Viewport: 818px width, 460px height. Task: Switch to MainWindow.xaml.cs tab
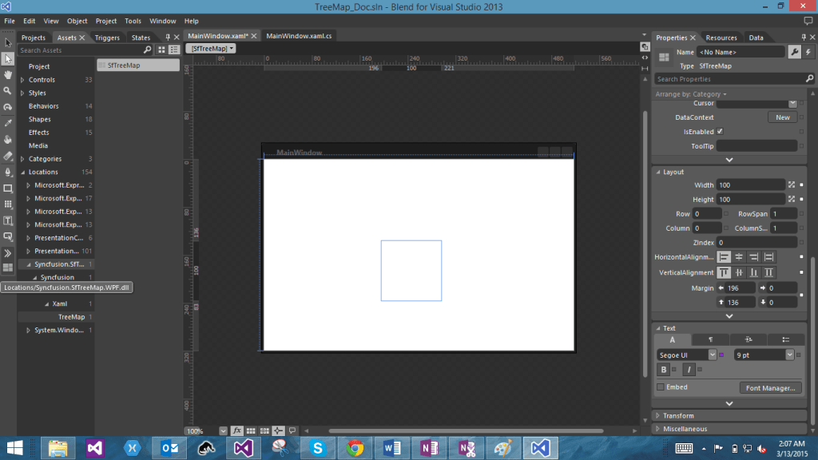[299, 36]
